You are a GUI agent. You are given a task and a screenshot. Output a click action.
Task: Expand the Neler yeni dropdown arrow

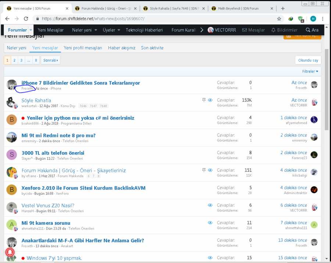pos(96,30)
